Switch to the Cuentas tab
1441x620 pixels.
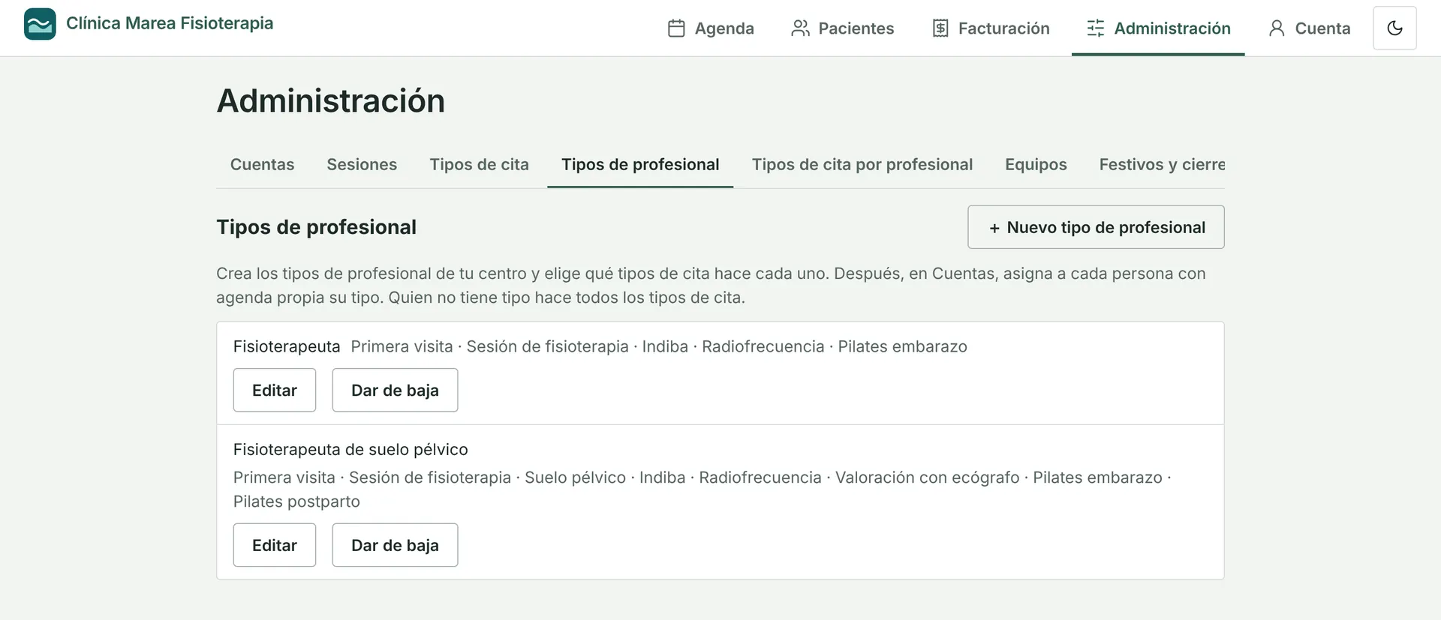(x=262, y=164)
